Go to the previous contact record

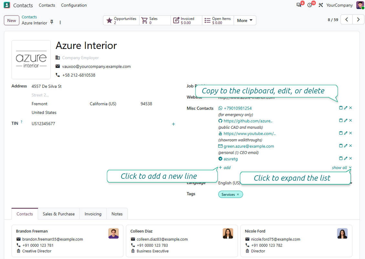click(x=347, y=20)
